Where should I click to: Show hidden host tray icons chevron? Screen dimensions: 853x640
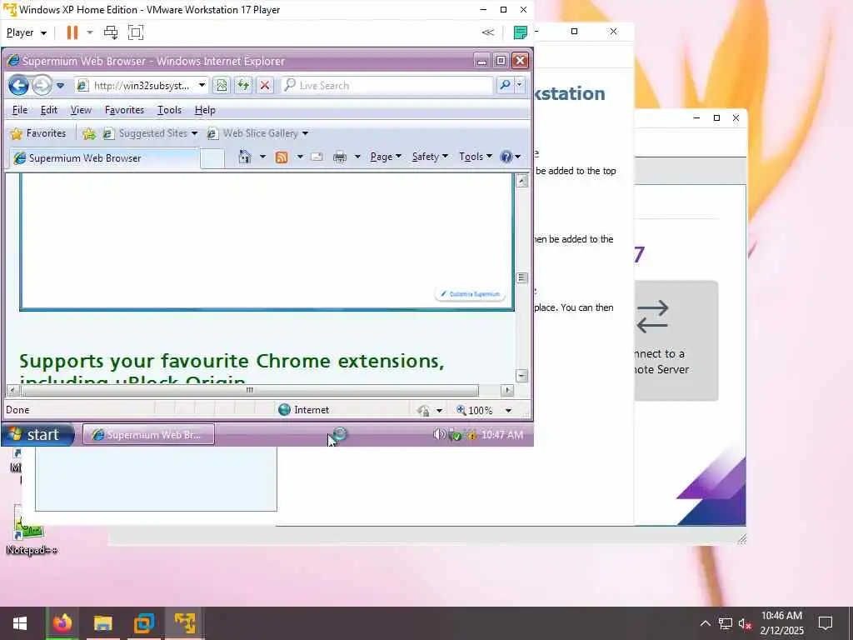[705, 623]
